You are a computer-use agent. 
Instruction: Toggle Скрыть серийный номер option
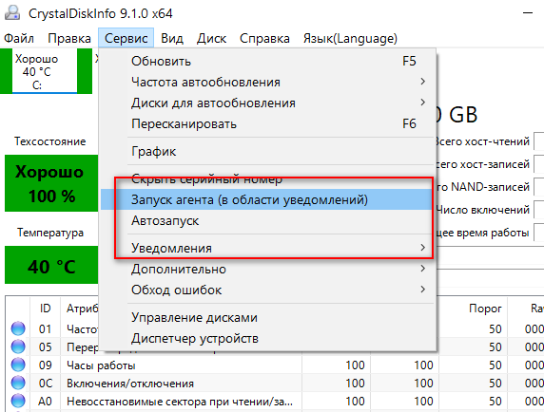268,179
